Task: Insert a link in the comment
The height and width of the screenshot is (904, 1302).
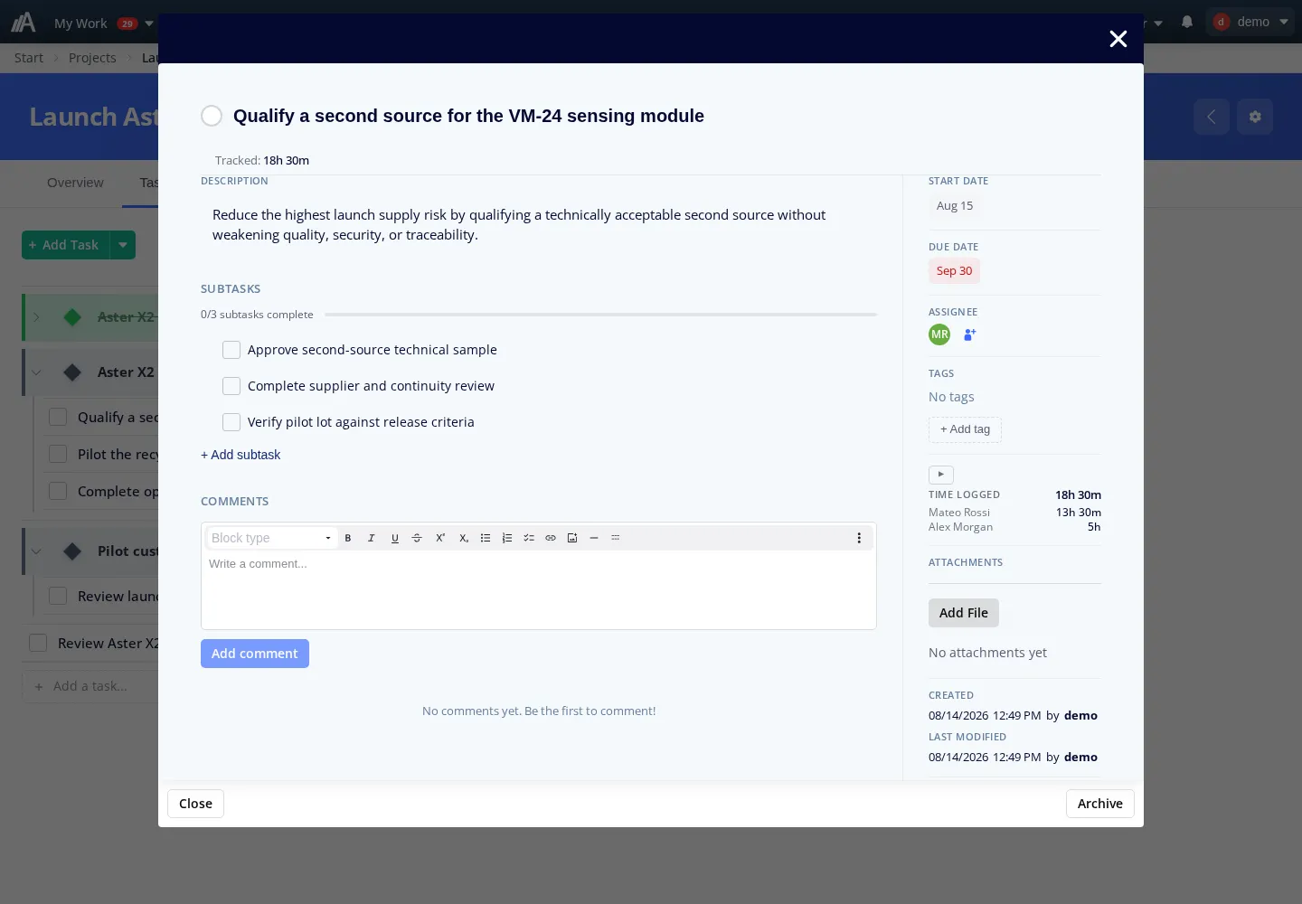Action: (551, 538)
